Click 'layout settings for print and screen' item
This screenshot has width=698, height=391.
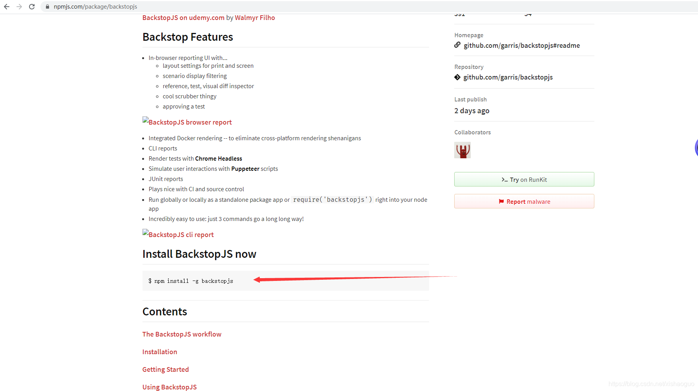click(x=208, y=66)
